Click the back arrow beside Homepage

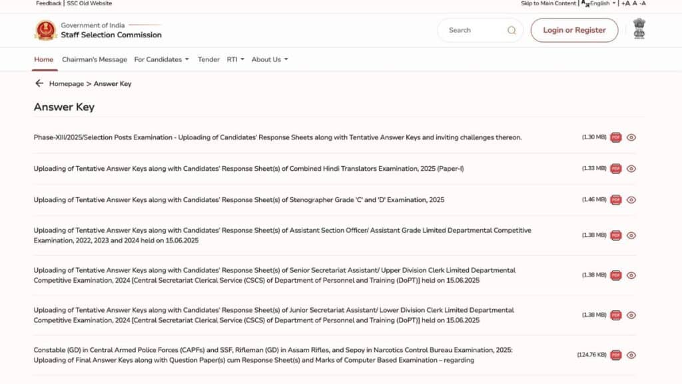point(39,83)
